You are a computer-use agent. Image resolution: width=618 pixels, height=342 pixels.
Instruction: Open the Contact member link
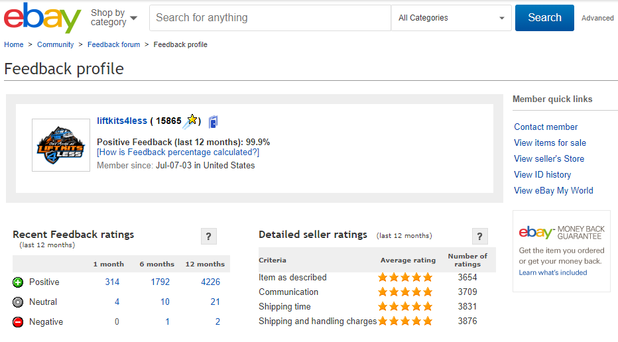[546, 127]
